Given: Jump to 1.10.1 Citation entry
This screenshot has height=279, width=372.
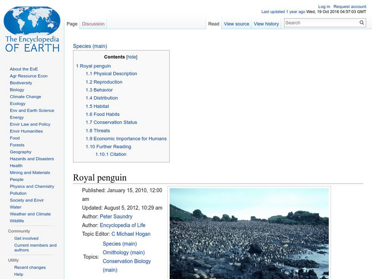Looking at the screenshot, I should point(111,154).
